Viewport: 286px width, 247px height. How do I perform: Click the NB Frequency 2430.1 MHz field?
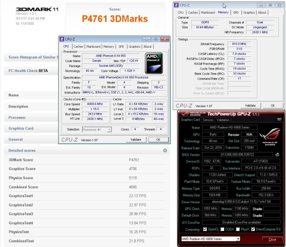click(260, 32)
